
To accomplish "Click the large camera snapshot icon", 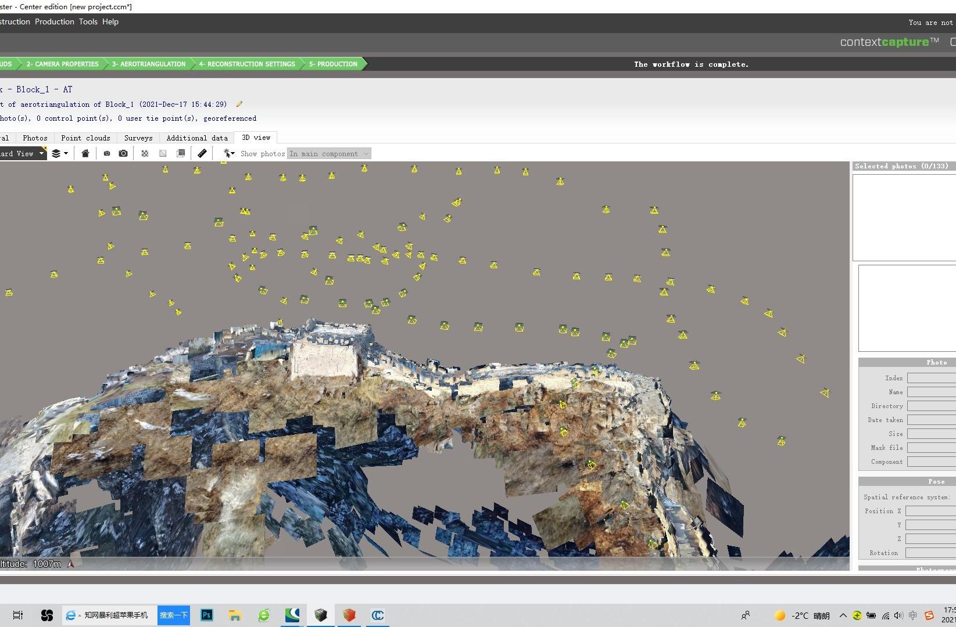I will click(x=123, y=153).
